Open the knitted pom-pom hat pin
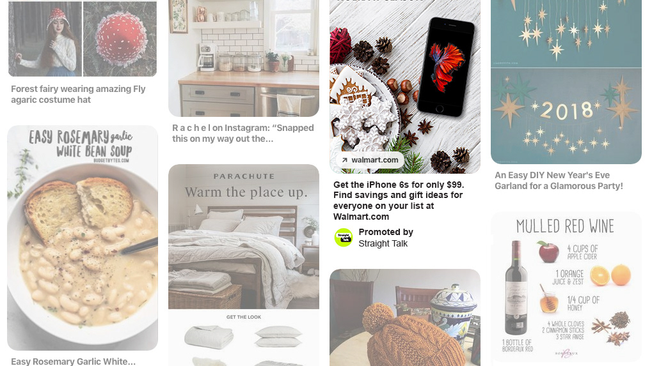Viewport: 652px width, 366px height. tap(405, 317)
